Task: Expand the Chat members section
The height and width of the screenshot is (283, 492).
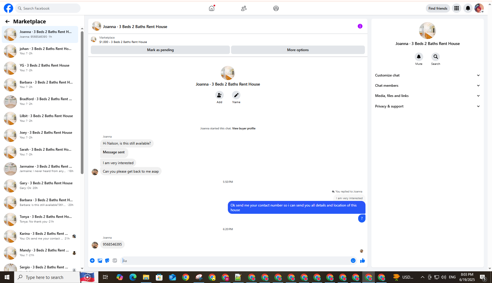Action: (428, 86)
